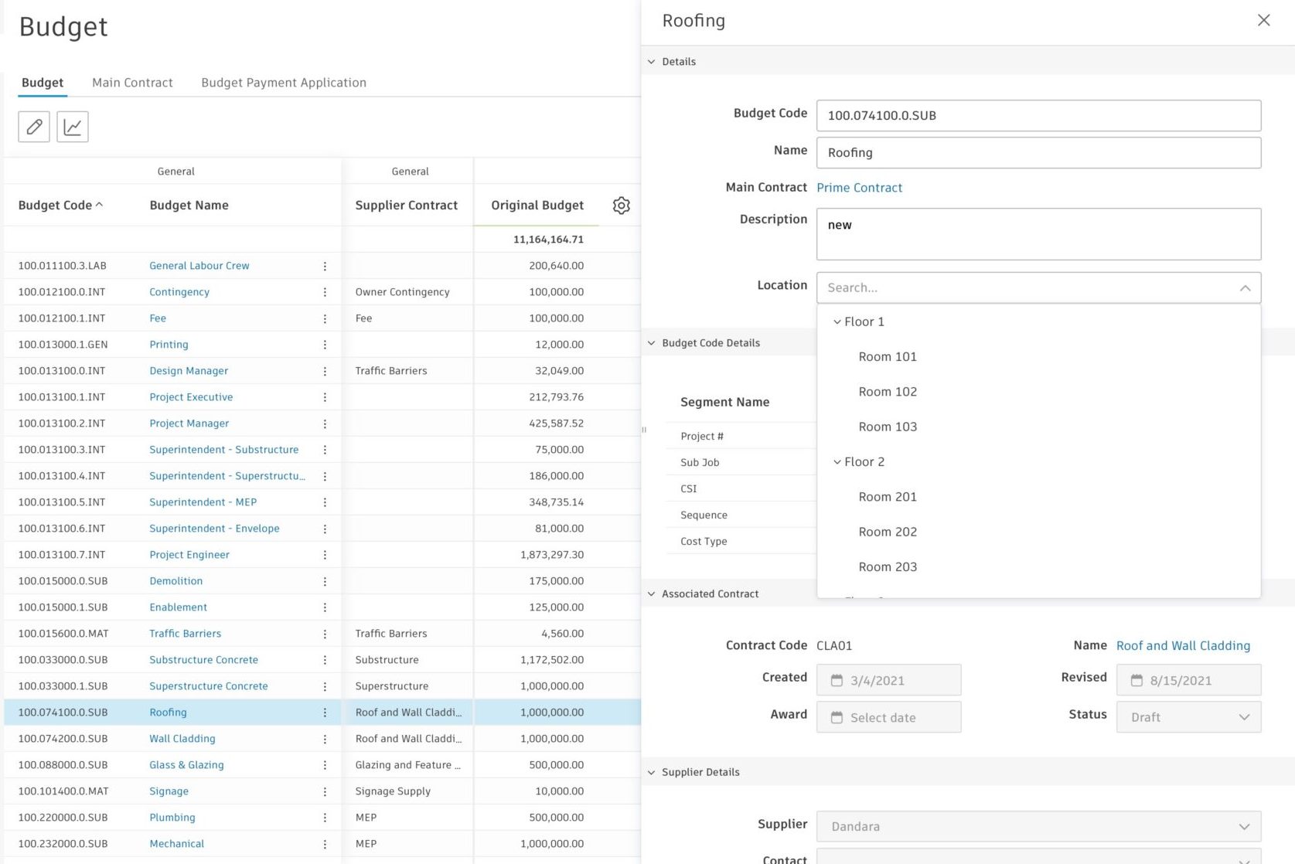The width and height of the screenshot is (1295, 864).
Task: Open row menu for Project Engineer
Action: tap(325, 555)
